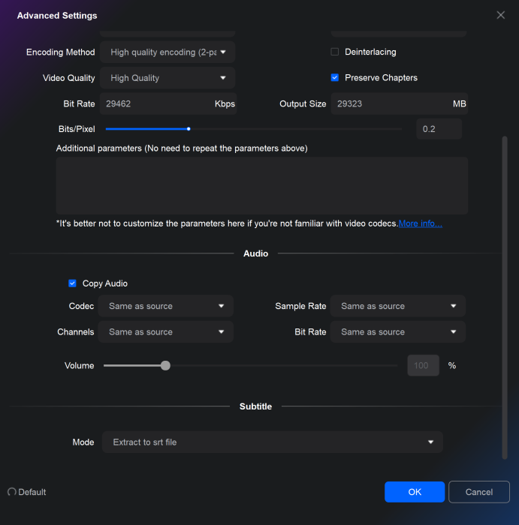The width and height of the screenshot is (519, 525).
Task: Expand the audio Bit Rate dropdown
Action: point(398,332)
